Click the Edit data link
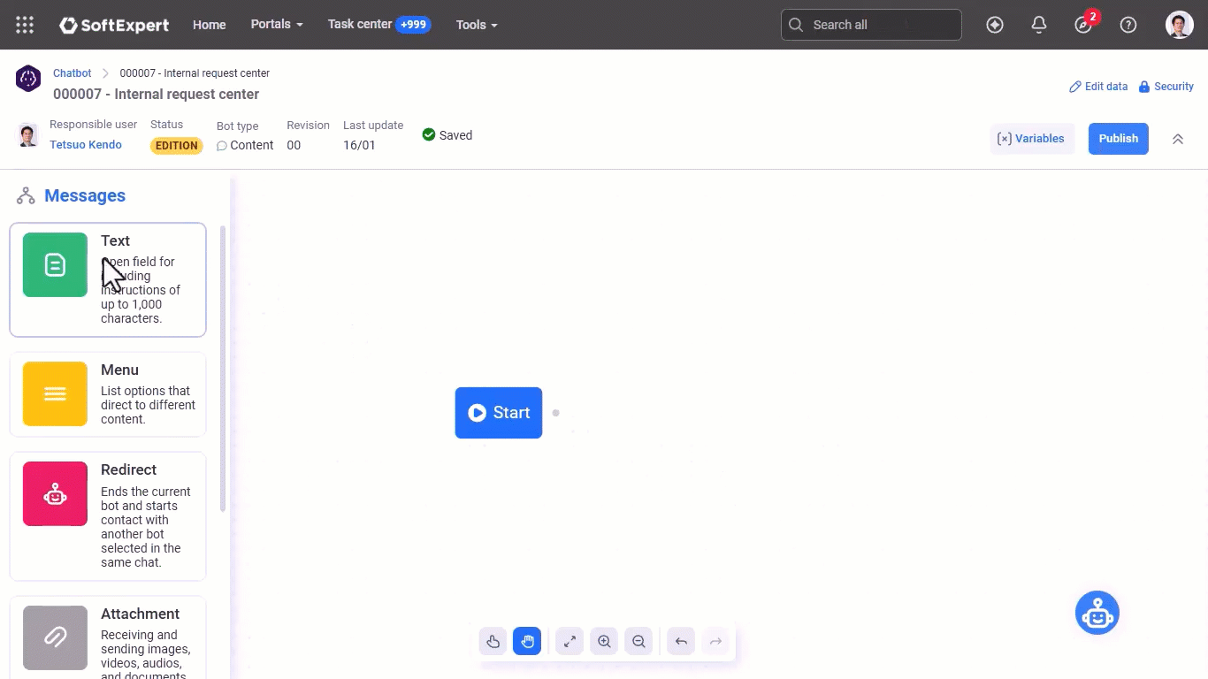This screenshot has height=679, width=1208. [x=1098, y=87]
